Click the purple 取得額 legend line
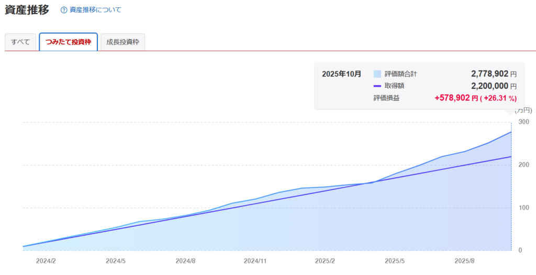Image resolution: width=536 pixels, height=275 pixels. tap(377, 86)
